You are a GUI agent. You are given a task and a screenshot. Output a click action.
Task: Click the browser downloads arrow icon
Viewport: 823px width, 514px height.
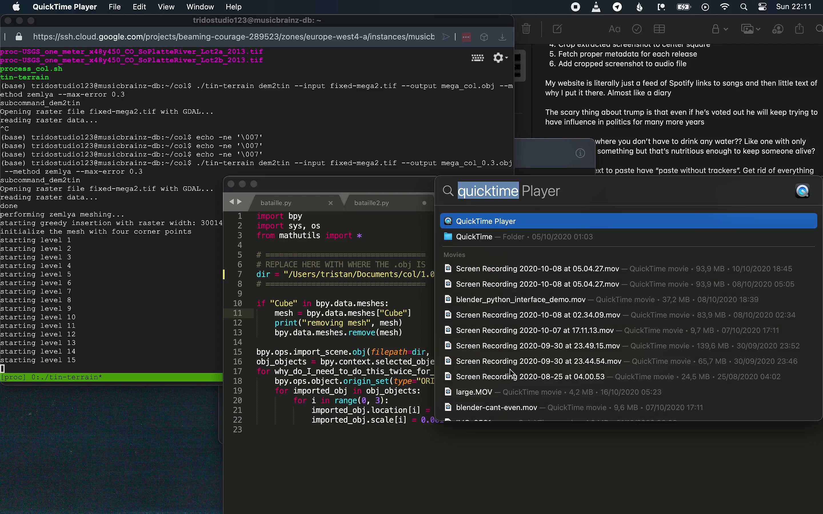click(x=502, y=37)
